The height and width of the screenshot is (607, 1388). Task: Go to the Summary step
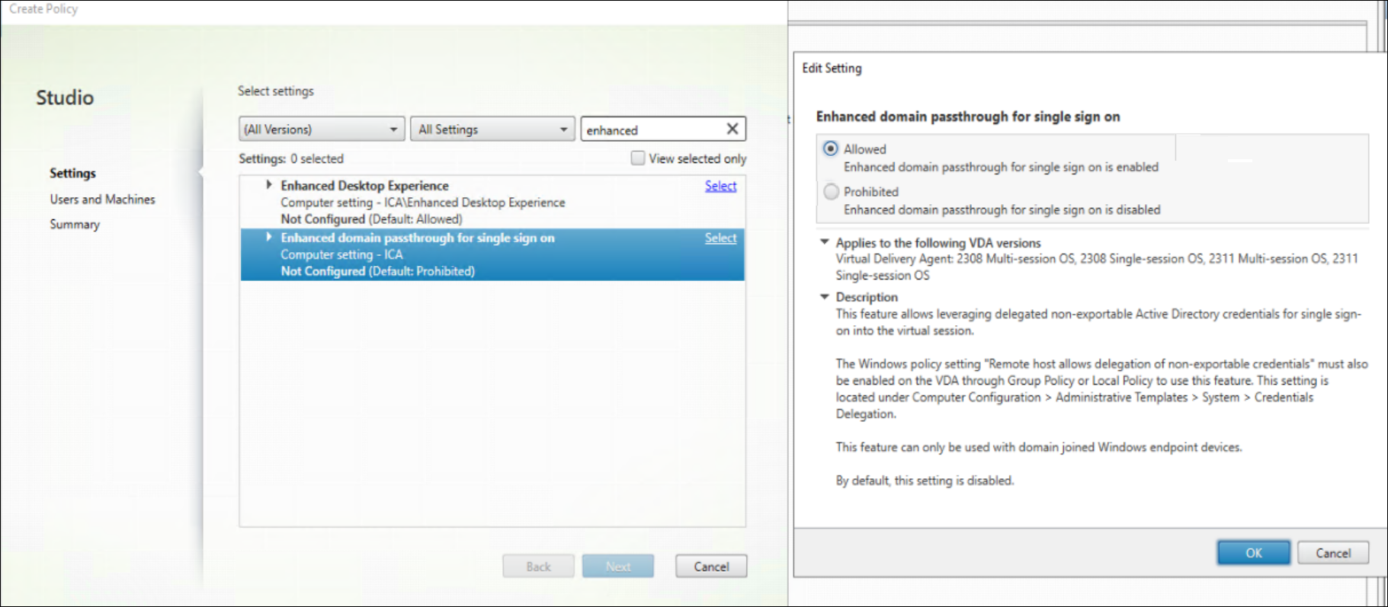point(75,224)
